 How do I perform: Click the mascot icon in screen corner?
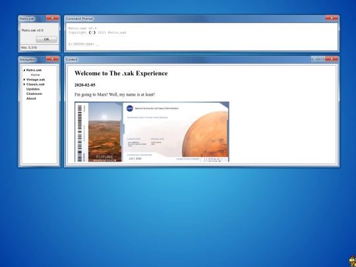(353, 261)
